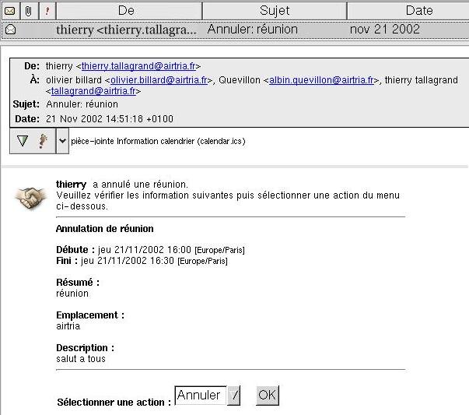Sort messages by the De column
The image size is (469, 415).
tap(129, 11)
